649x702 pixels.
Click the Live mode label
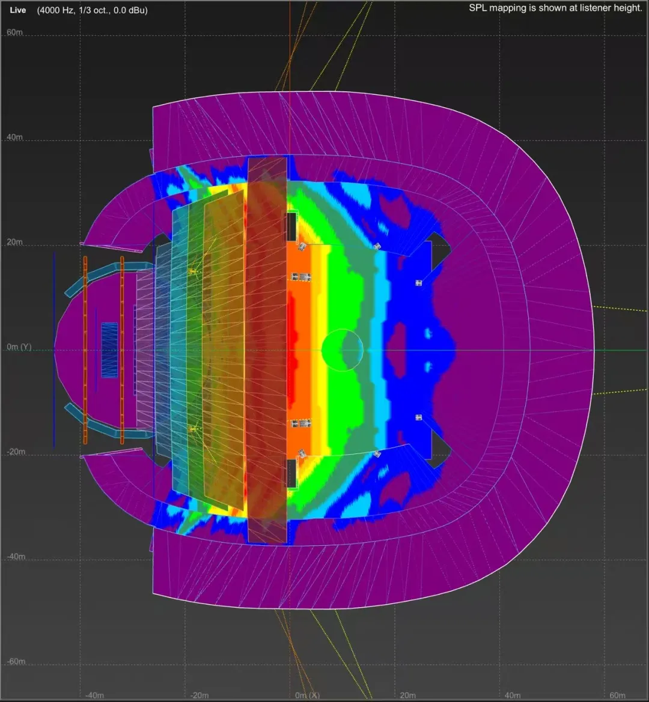tap(18, 10)
